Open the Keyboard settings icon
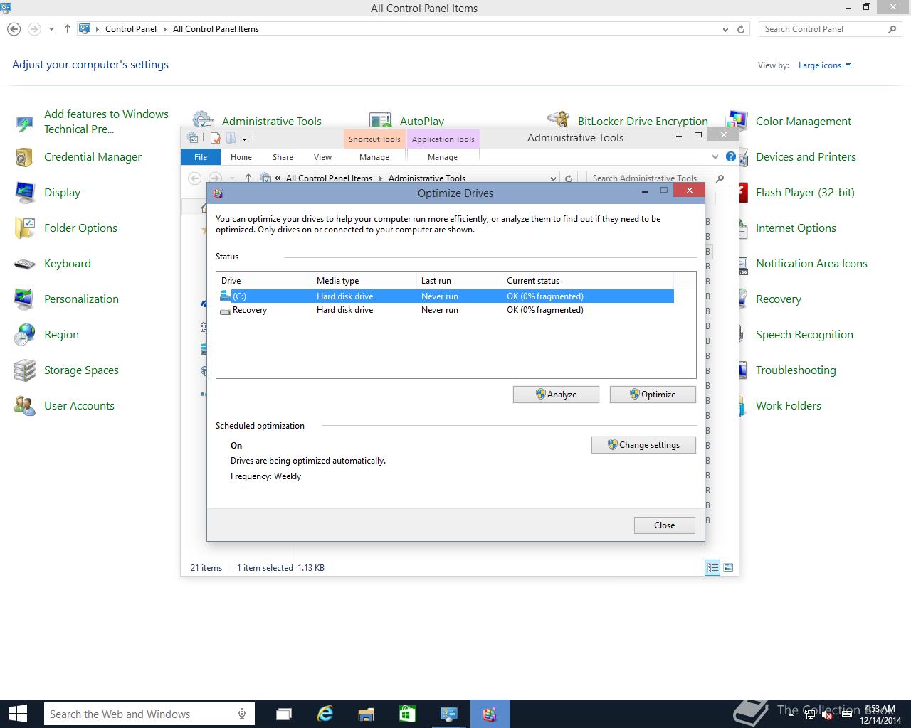The image size is (911, 728). coord(25,264)
